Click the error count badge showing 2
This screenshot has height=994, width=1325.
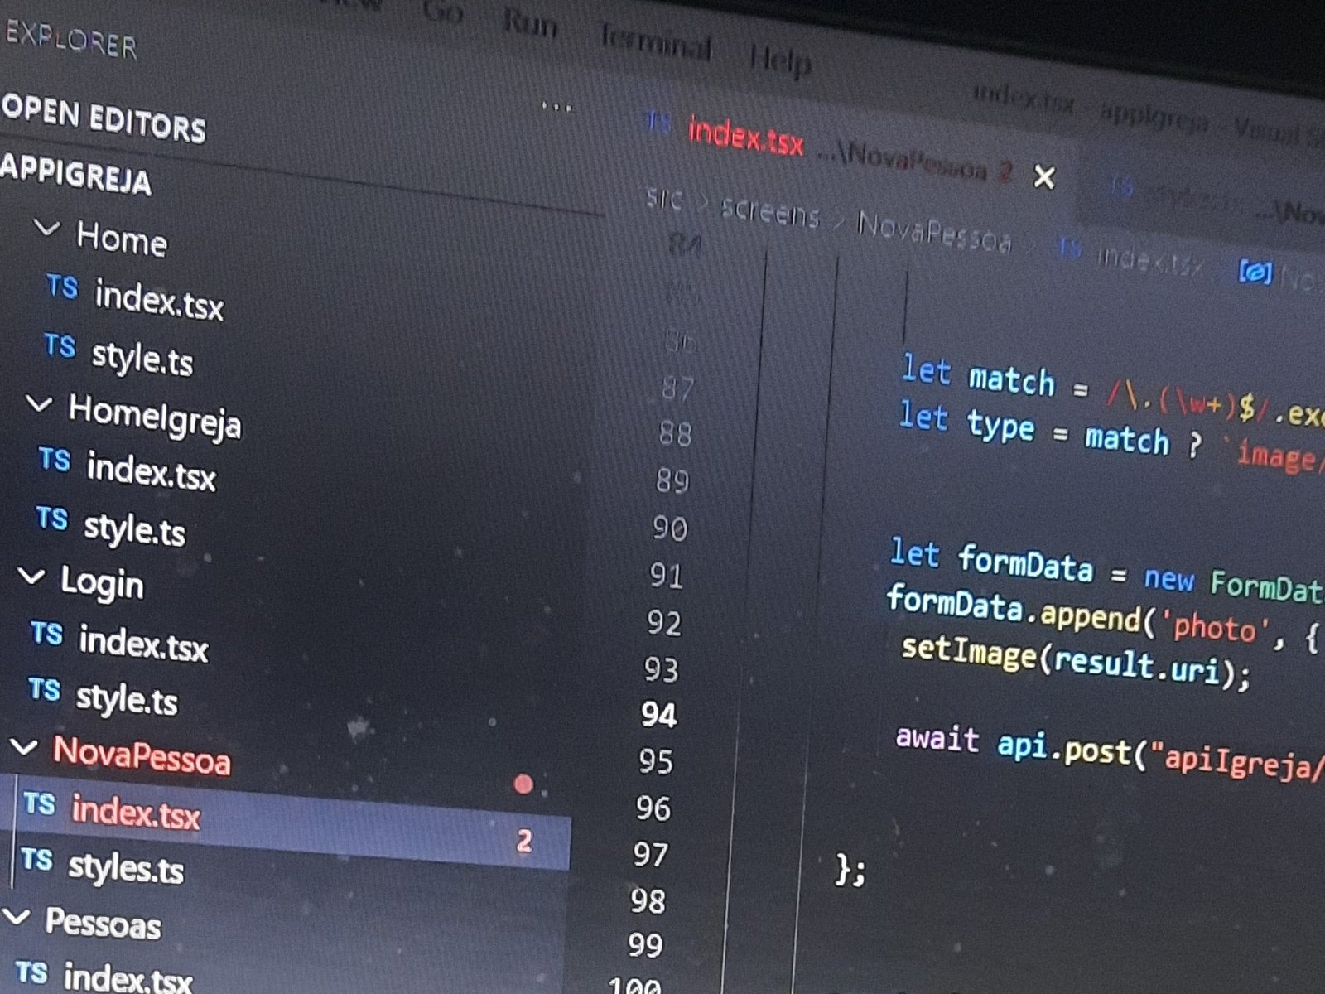523,841
